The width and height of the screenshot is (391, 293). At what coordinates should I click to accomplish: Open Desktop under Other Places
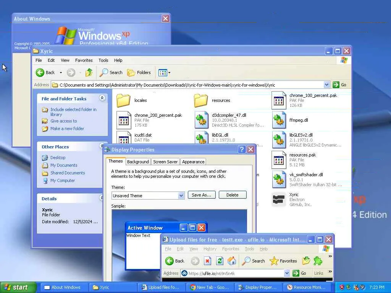[58, 158]
